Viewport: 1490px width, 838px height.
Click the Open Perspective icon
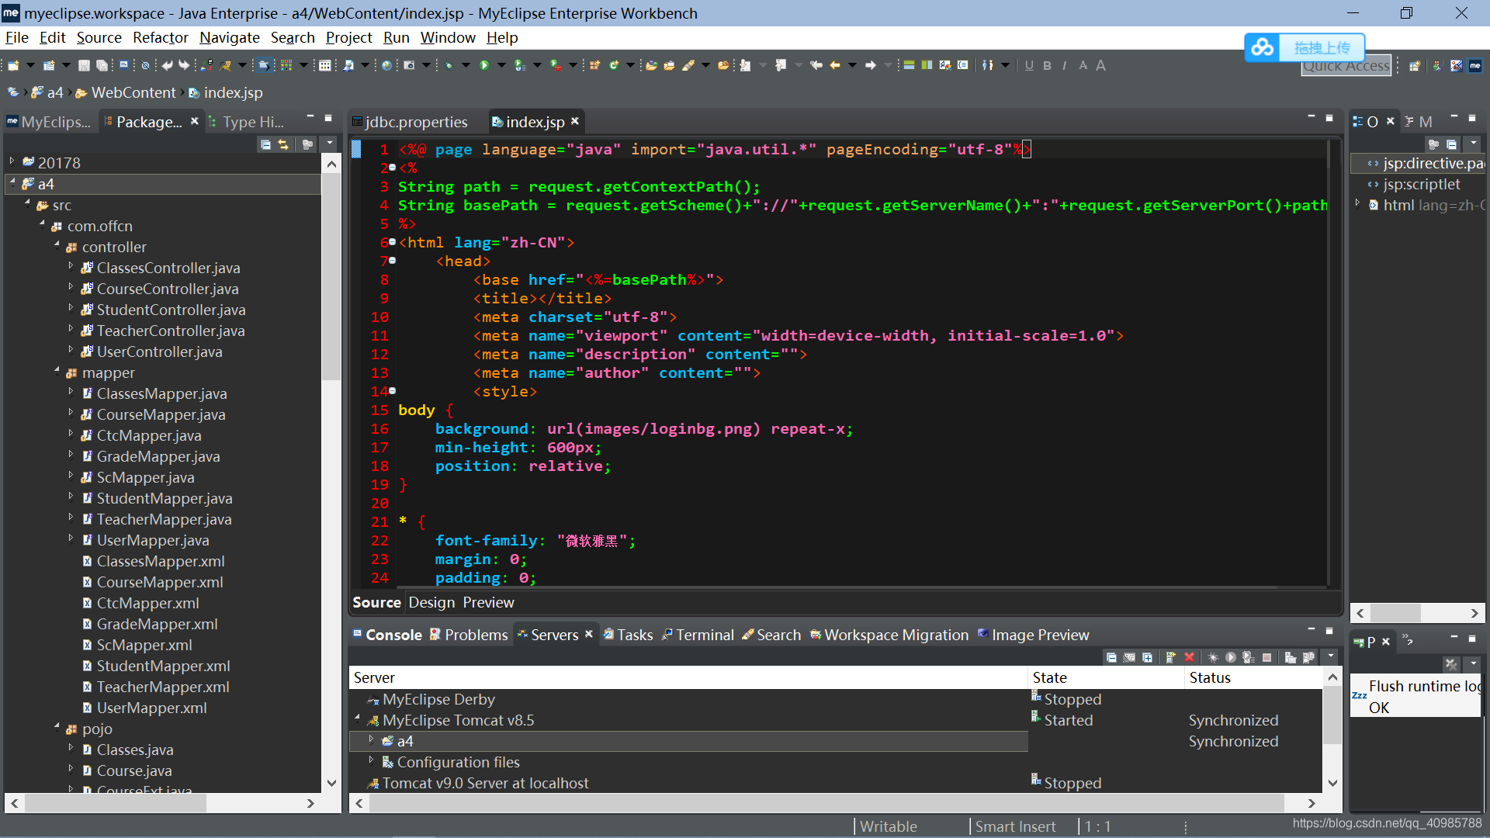coord(1415,66)
